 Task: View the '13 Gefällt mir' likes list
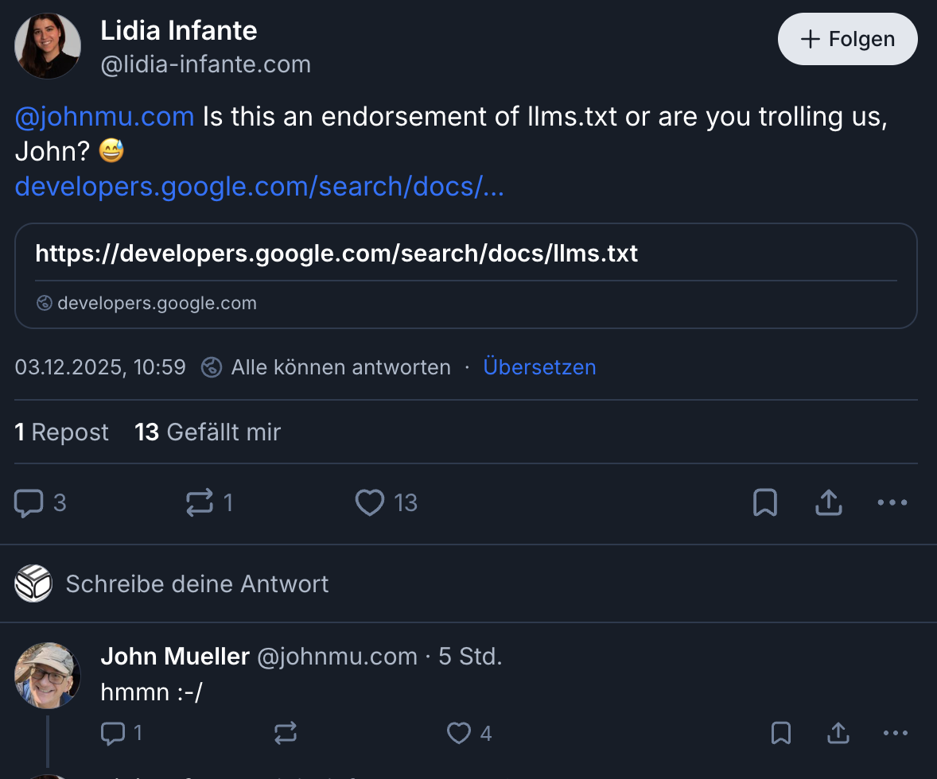(207, 432)
